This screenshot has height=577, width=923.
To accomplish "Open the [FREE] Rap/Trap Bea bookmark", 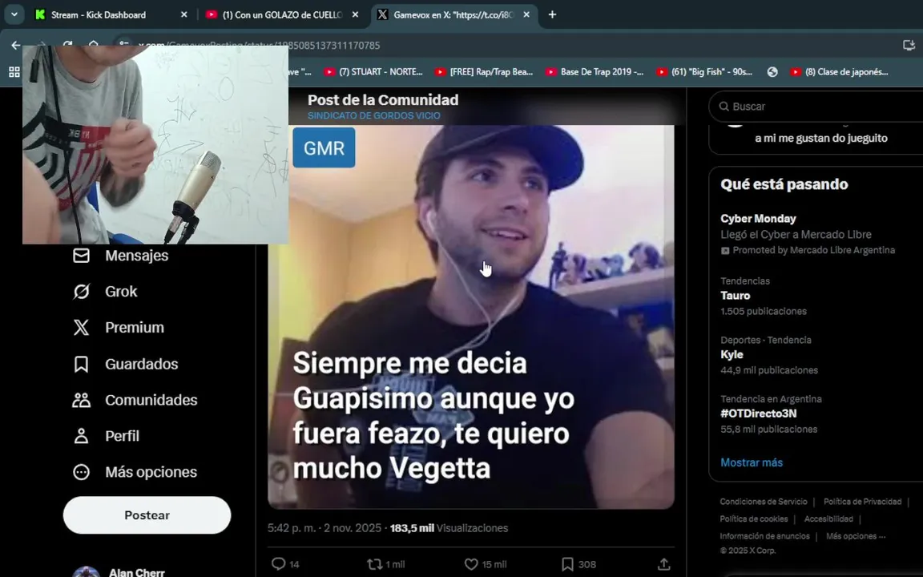I will [484, 72].
